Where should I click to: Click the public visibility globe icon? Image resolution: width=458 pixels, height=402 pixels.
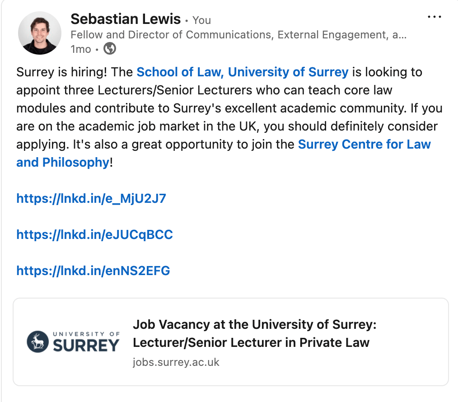110,49
